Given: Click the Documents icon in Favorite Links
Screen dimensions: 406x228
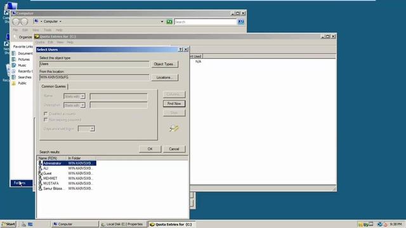Looking at the screenshot, I should pos(14,53).
